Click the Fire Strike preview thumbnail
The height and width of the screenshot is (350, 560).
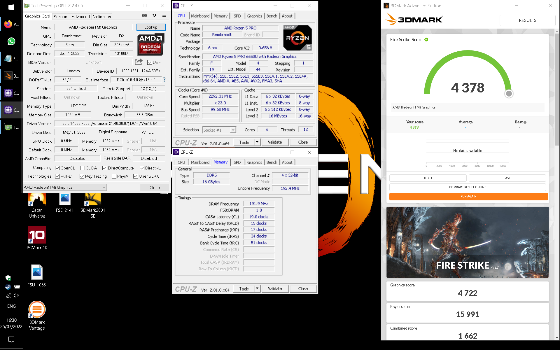click(468, 242)
